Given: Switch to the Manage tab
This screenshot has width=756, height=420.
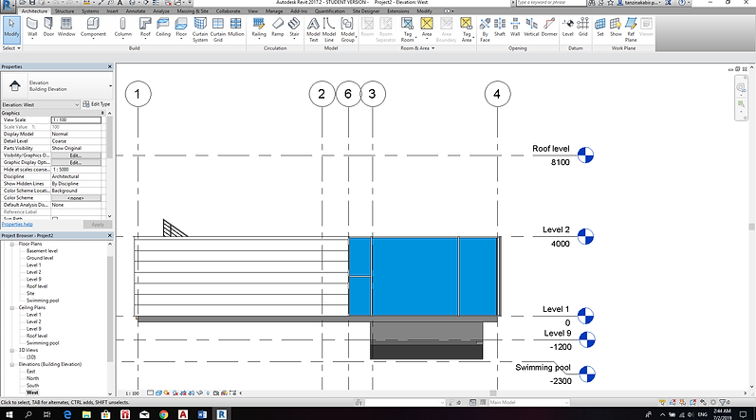Looking at the screenshot, I should (x=274, y=10).
